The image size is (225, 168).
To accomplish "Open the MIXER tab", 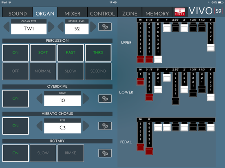I will click(72, 13).
